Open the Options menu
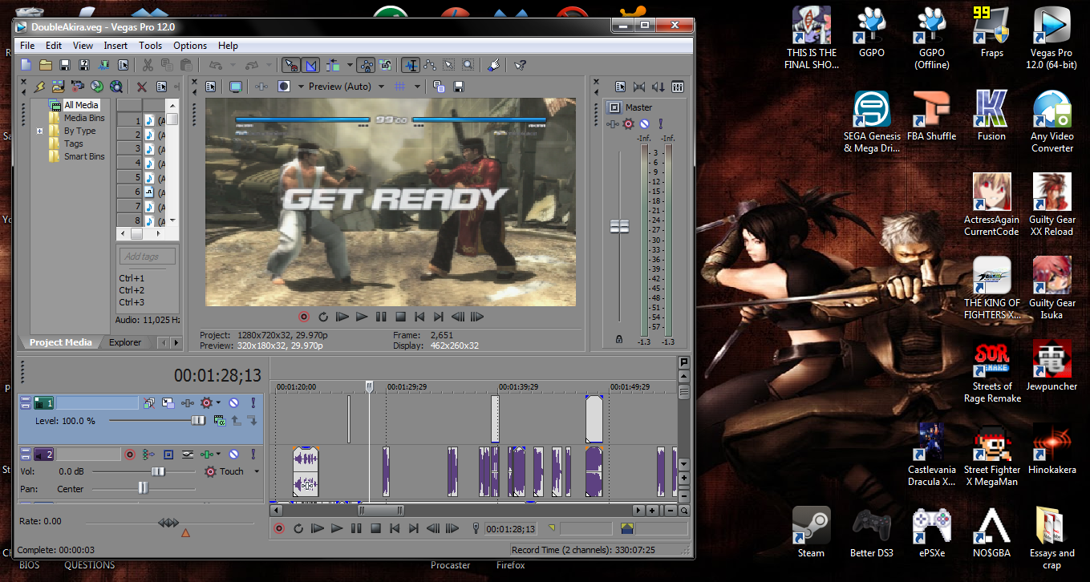Screen dimensions: 1090x582 click(190, 46)
